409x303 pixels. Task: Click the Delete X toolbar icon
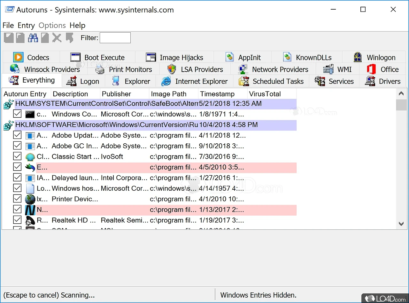click(x=57, y=38)
